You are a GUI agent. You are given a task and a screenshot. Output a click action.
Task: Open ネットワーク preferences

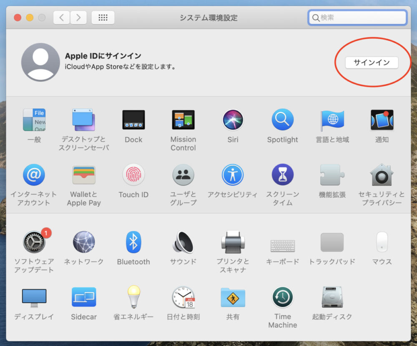[x=83, y=242]
